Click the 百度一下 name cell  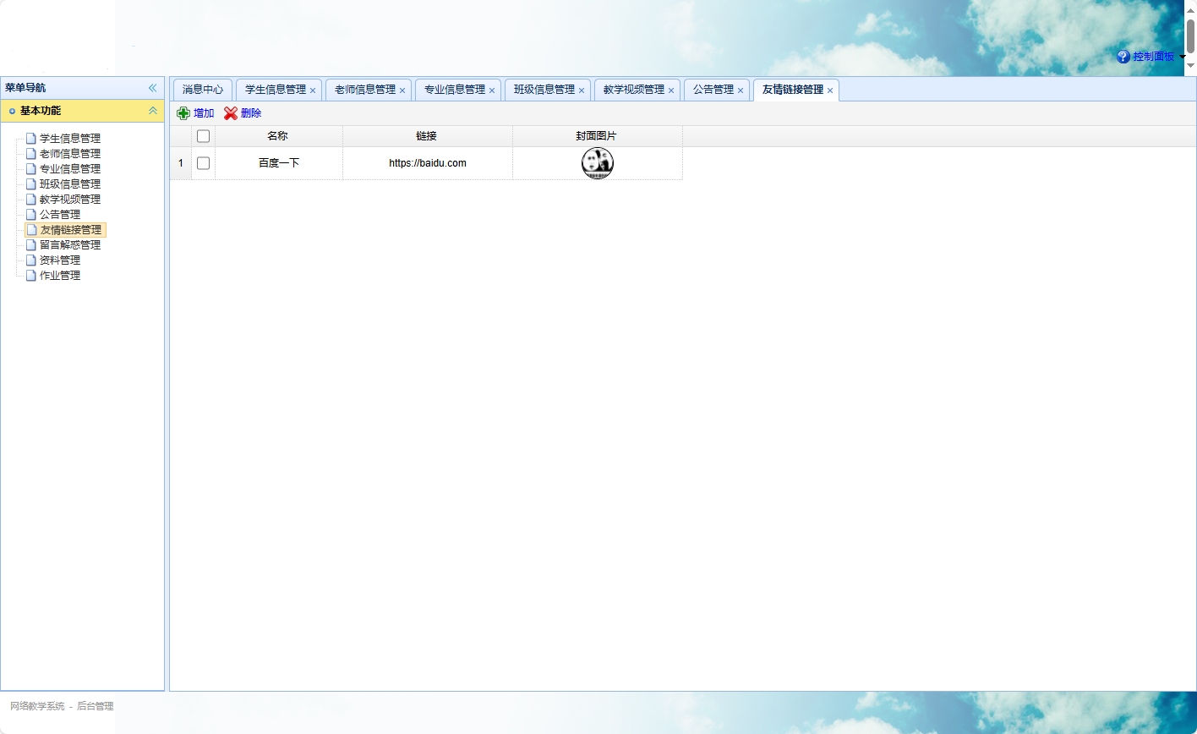tap(279, 163)
